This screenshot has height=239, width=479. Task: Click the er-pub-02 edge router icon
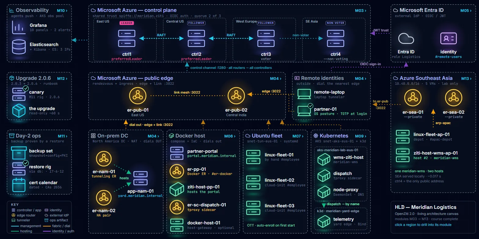coord(236,95)
